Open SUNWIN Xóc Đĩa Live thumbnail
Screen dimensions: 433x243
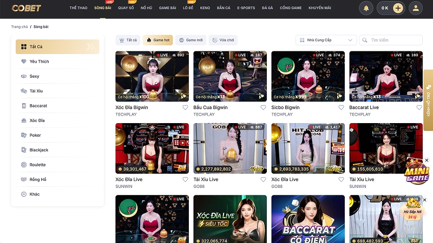click(x=152, y=148)
